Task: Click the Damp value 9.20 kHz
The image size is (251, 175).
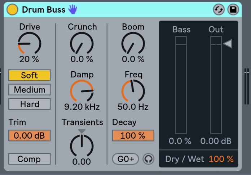Action: 82,107
